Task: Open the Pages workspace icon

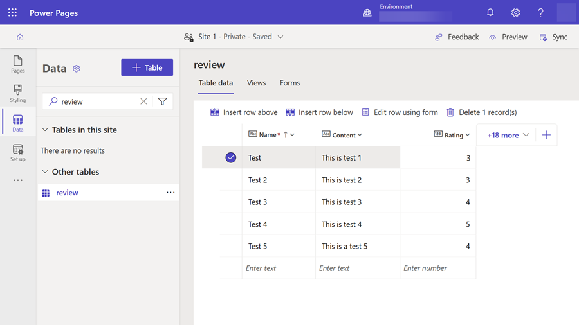Action: click(x=18, y=64)
